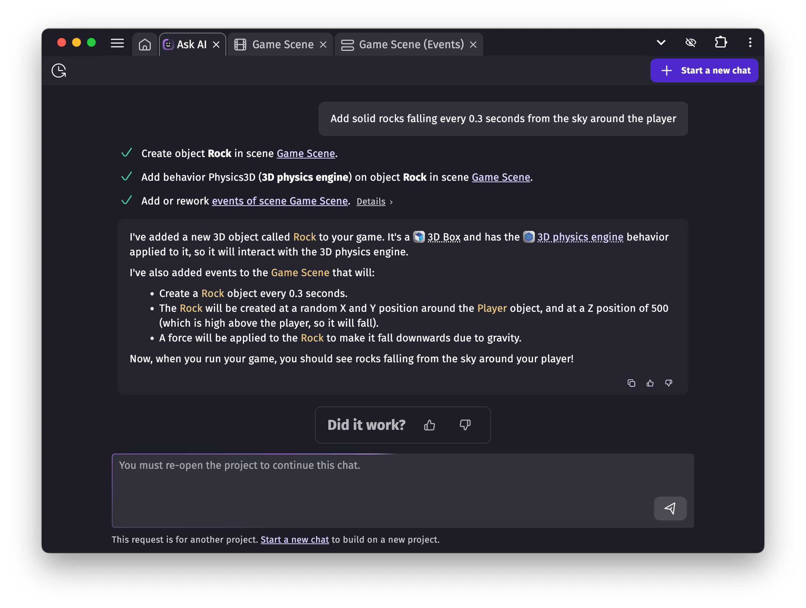Open the hamburger menu icon
This screenshot has height=608, width=806.
point(117,43)
